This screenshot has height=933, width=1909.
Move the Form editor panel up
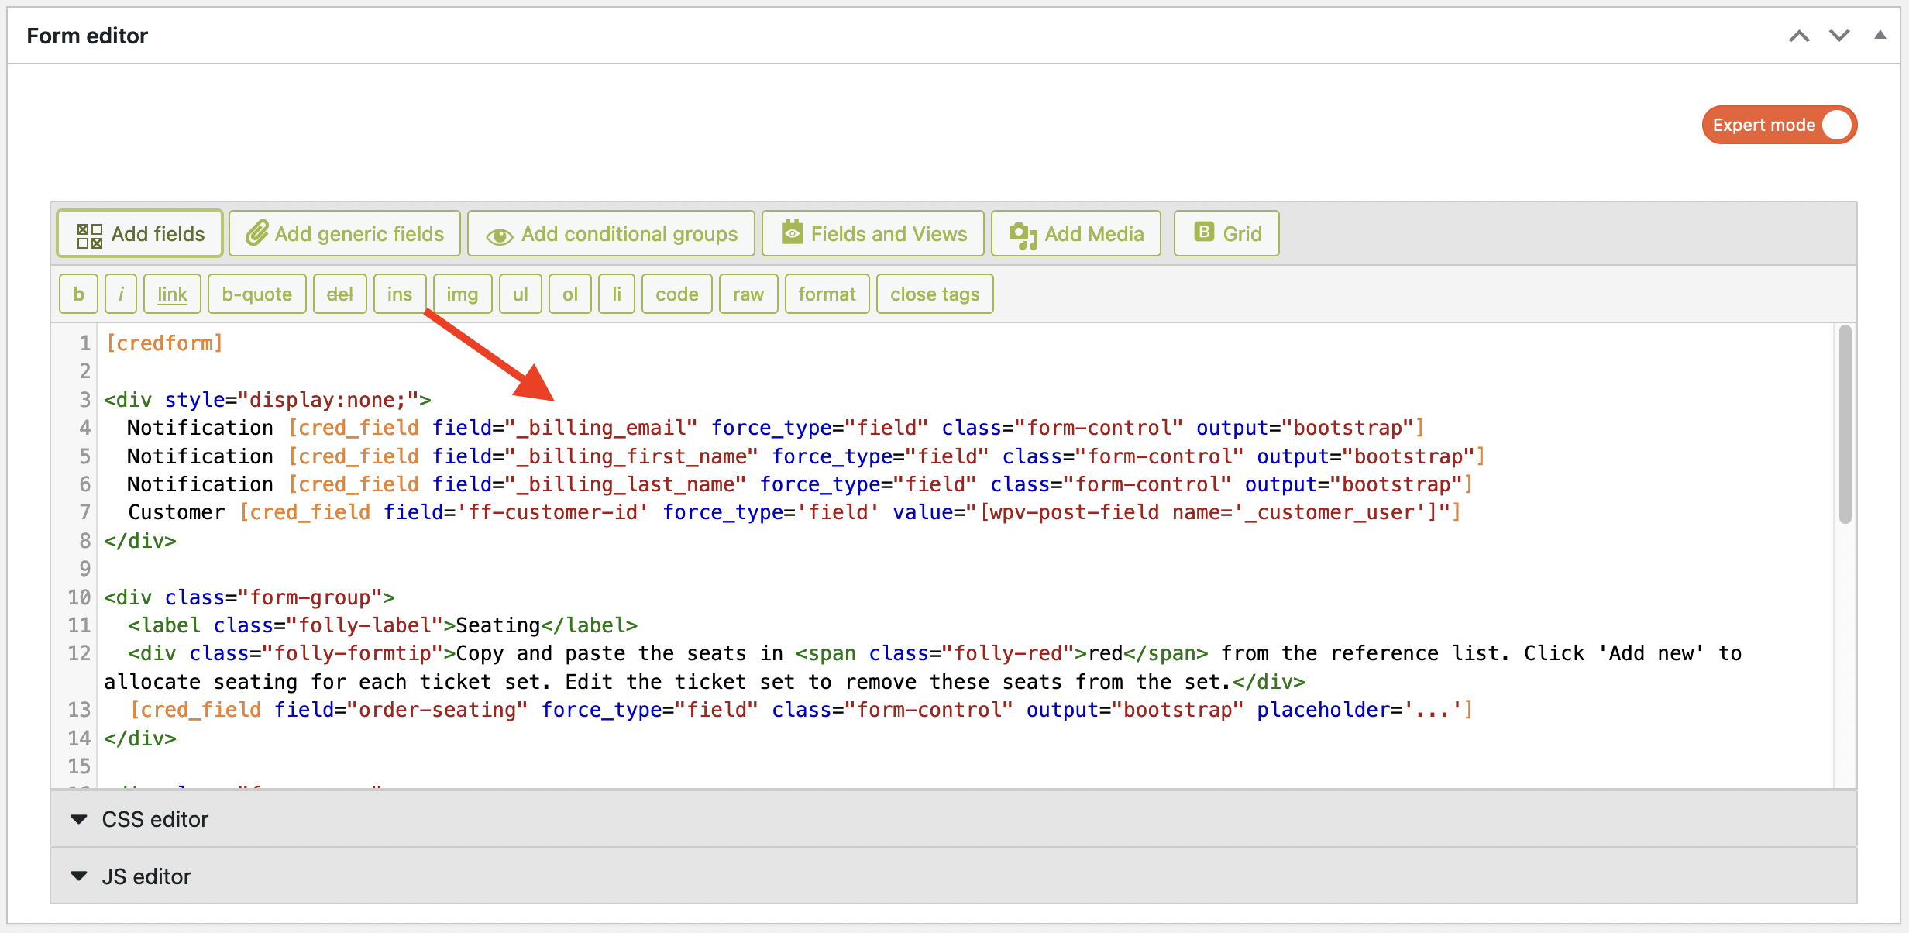click(x=1800, y=36)
